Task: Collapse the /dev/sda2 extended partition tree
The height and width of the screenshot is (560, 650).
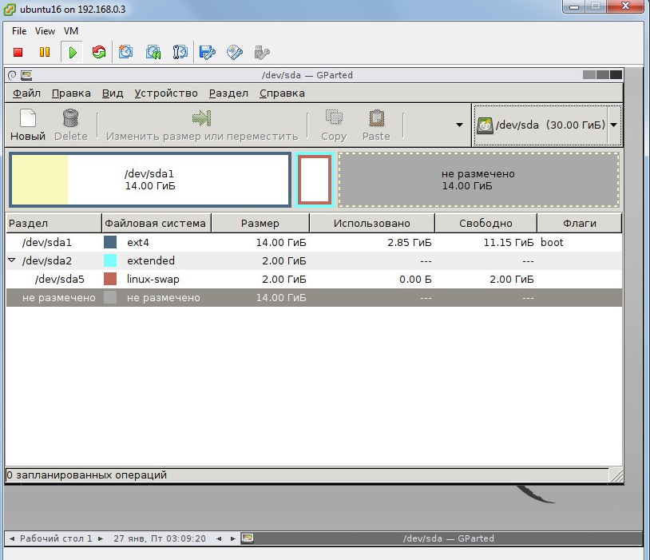Action: click(12, 260)
